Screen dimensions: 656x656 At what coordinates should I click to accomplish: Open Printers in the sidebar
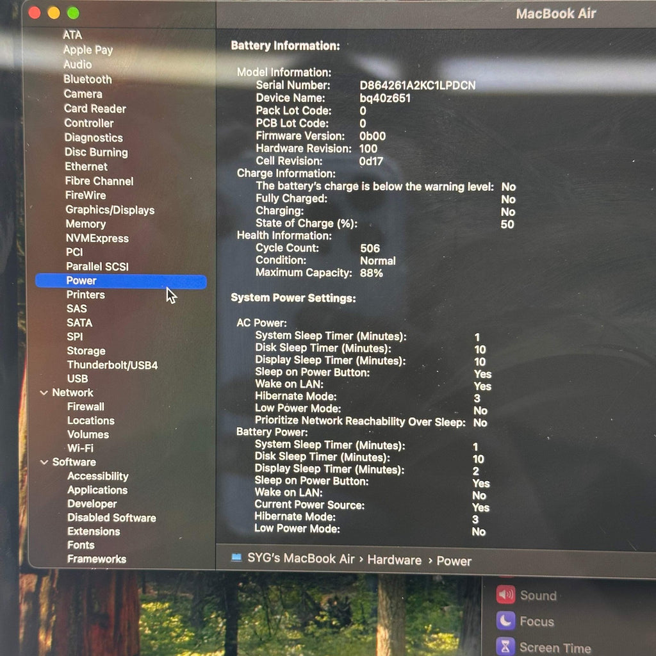[86, 295]
